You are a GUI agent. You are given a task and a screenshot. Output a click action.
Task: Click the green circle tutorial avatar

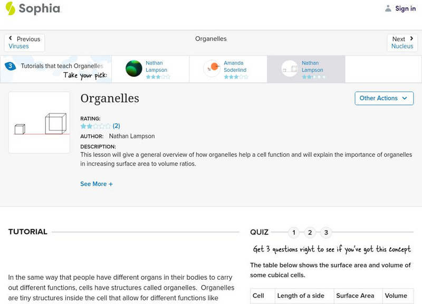coord(134,69)
